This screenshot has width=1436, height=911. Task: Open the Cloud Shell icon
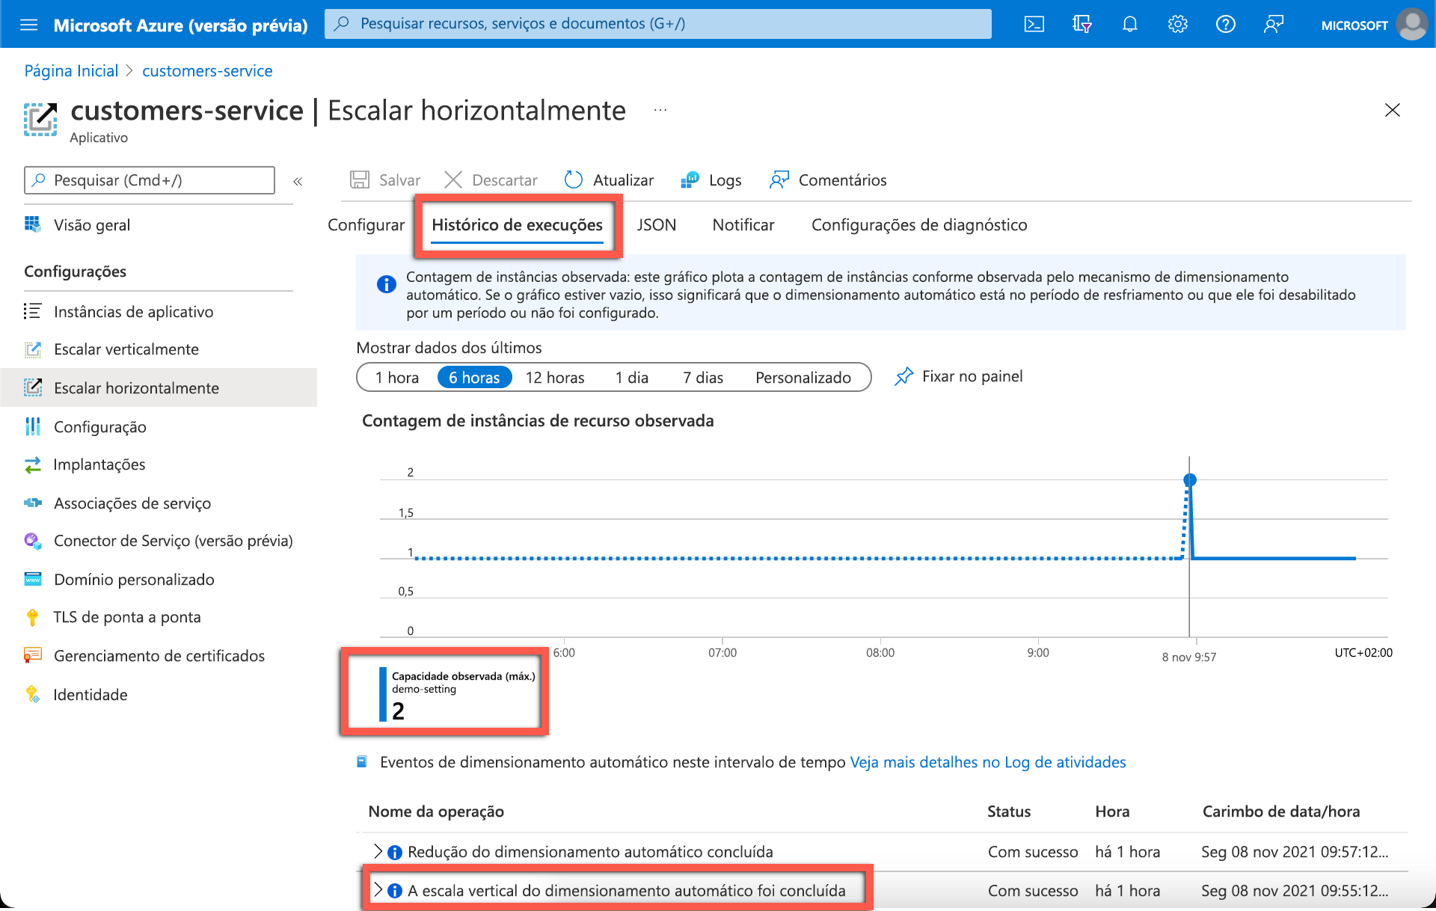point(1034,25)
